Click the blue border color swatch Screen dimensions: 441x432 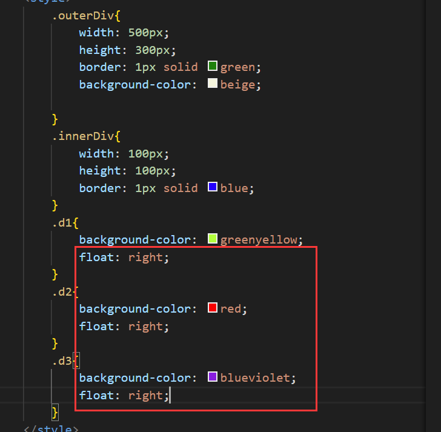tap(213, 188)
